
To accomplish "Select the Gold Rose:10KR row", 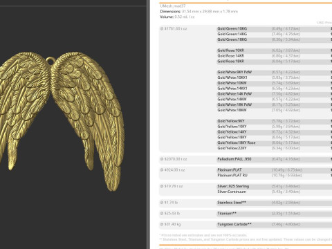I will pos(275,50).
